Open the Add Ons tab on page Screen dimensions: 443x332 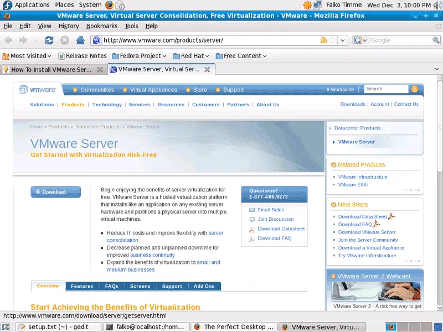pos(204,286)
